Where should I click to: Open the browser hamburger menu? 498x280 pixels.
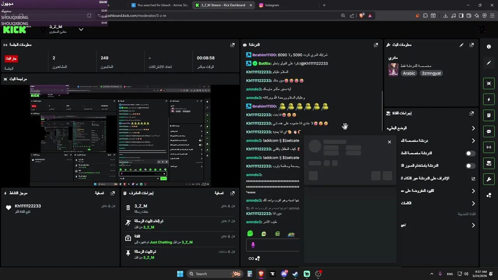pyautogui.click(x=492, y=16)
